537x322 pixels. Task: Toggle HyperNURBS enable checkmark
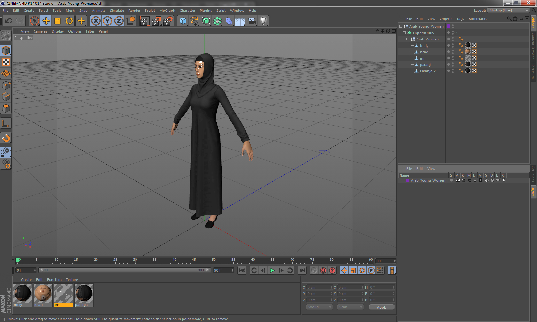(456, 33)
